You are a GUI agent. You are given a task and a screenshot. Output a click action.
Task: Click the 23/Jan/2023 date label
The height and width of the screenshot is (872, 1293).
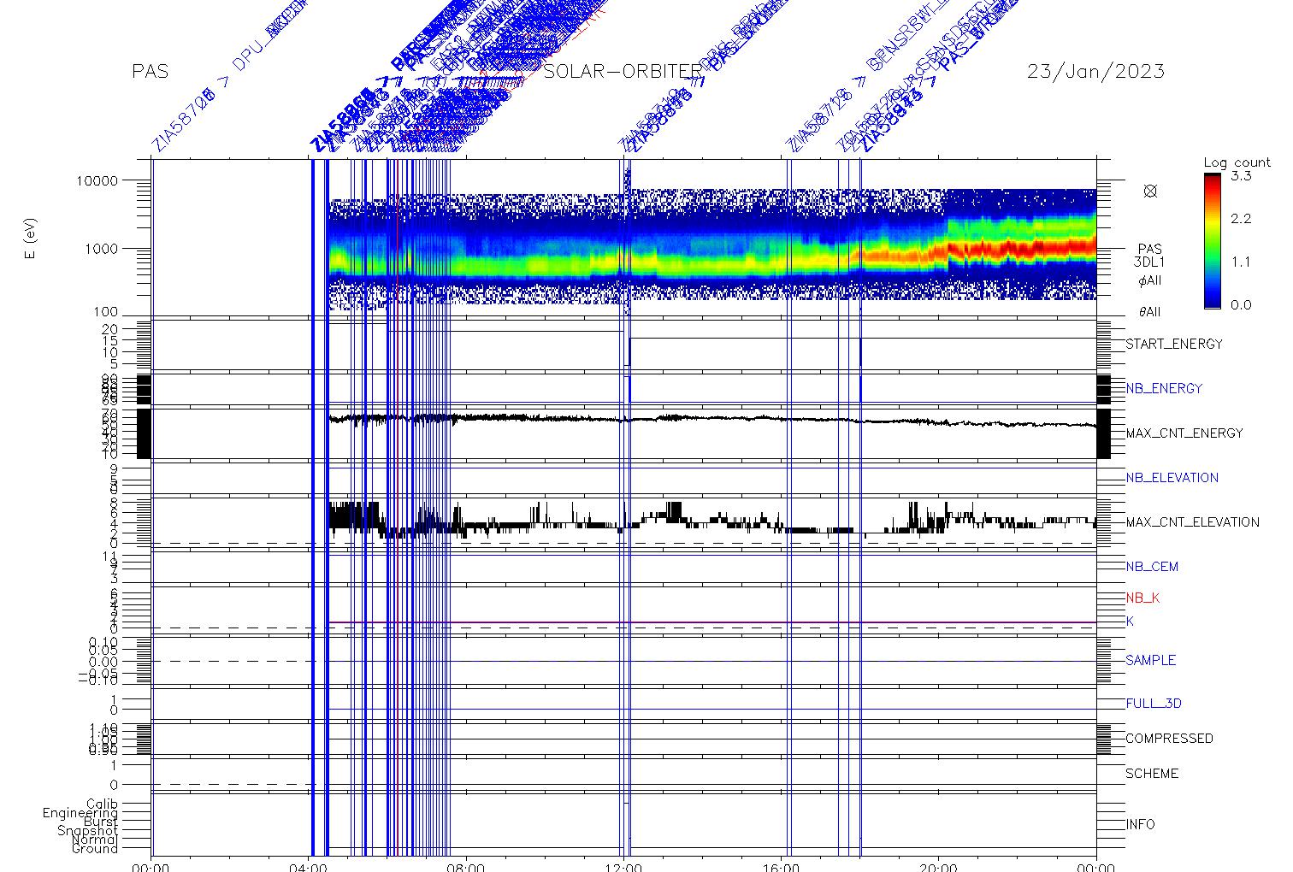click(1095, 71)
